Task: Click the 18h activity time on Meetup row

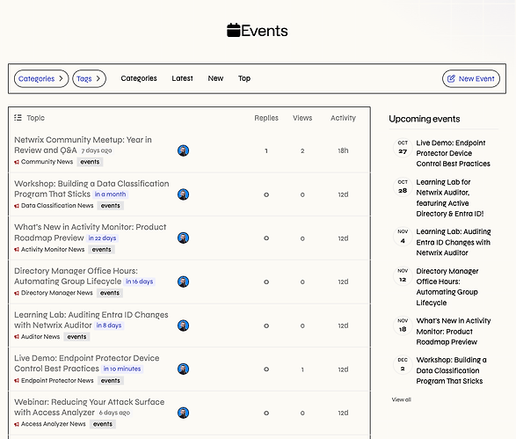Action: pyautogui.click(x=343, y=150)
